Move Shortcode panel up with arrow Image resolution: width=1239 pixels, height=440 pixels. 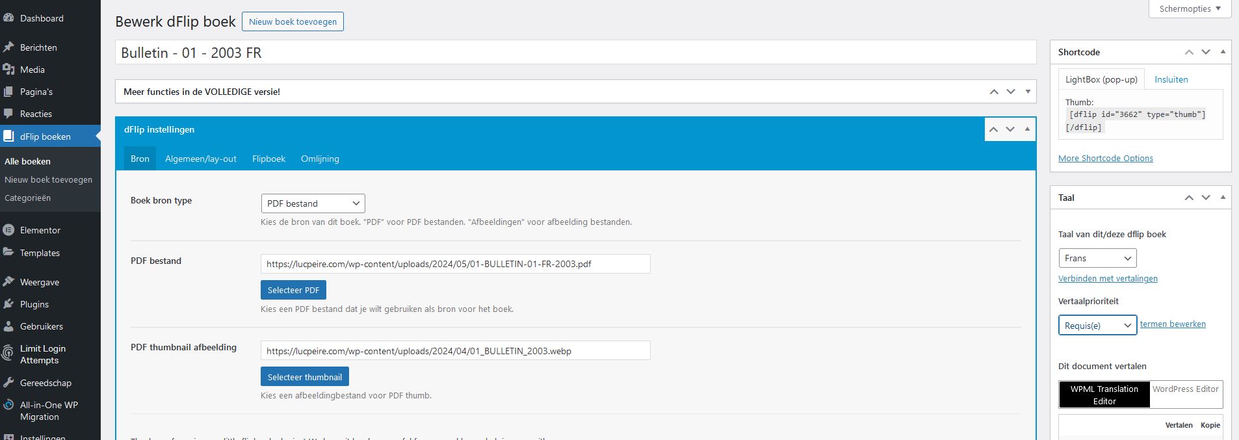tap(1189, 52)
